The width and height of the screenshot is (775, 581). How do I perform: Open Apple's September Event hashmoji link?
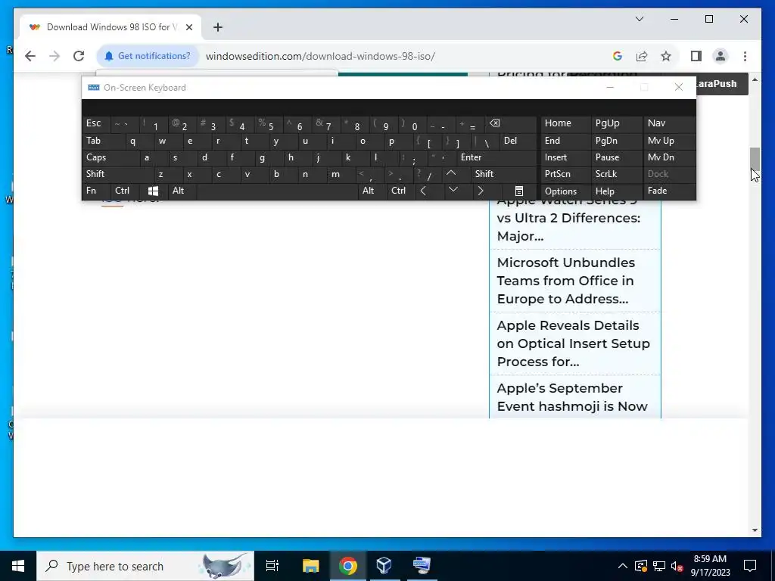[572, 397]
